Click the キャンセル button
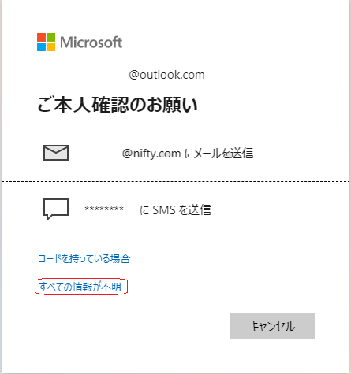351x374 pixels. tap(272, 326)
